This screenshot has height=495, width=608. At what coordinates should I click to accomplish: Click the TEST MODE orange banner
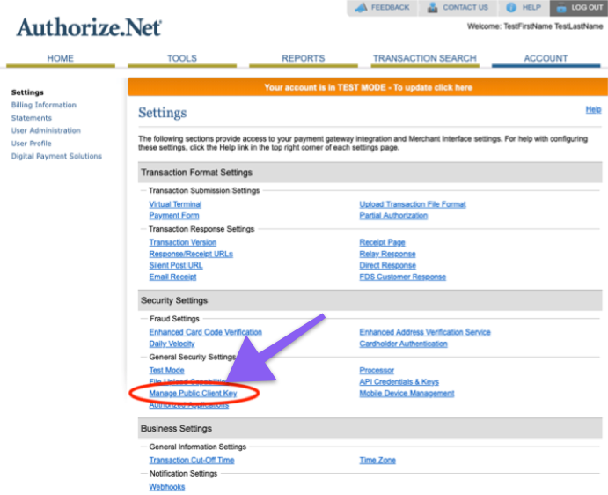(x=368, y=87)
